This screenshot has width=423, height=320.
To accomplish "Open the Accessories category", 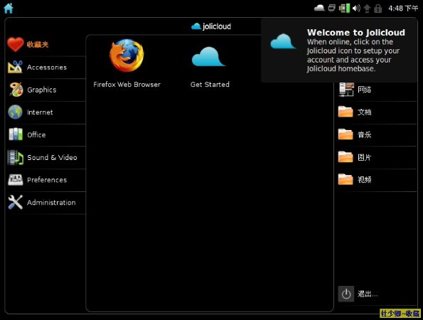I will coord(45,67).
